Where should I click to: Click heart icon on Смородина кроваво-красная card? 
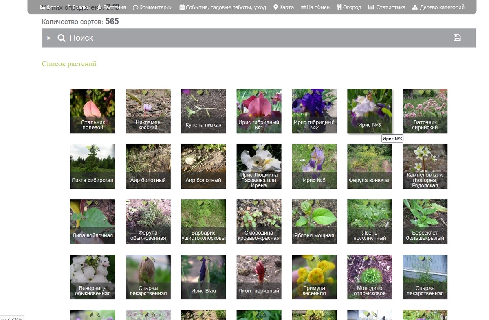pos(255,203)
